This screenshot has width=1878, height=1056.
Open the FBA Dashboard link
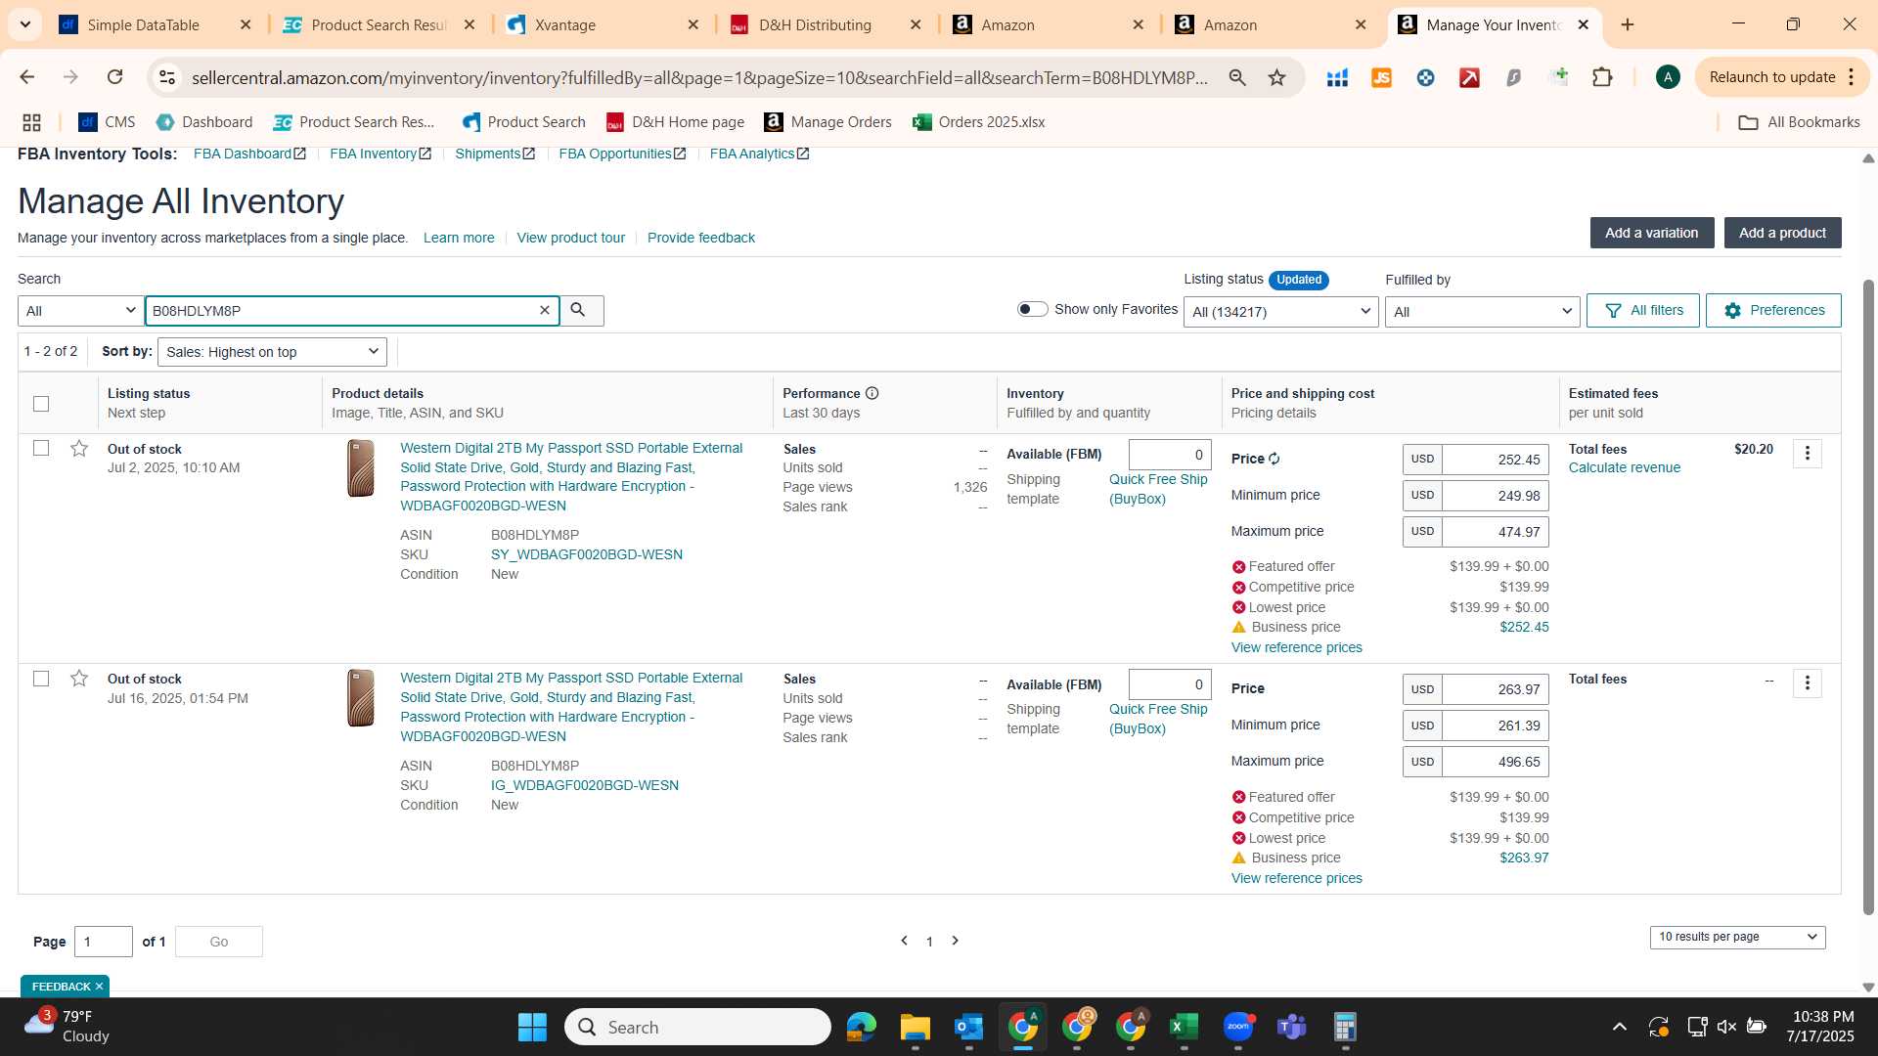249,154
